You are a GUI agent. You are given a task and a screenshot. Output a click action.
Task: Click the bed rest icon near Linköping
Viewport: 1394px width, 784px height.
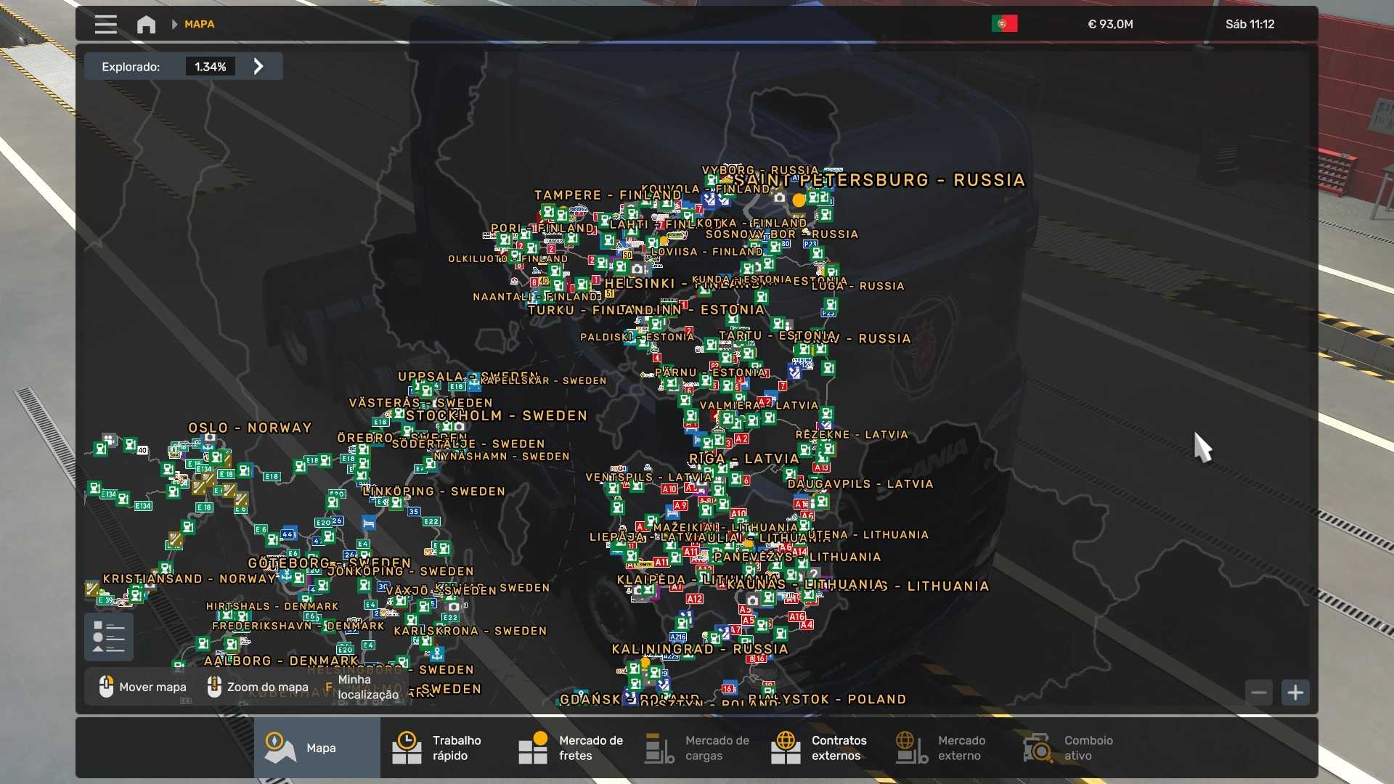point(369,523)
